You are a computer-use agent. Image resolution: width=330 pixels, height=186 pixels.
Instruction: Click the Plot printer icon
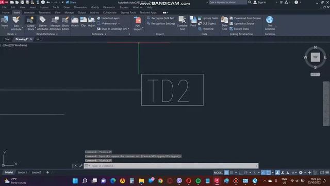43,2
